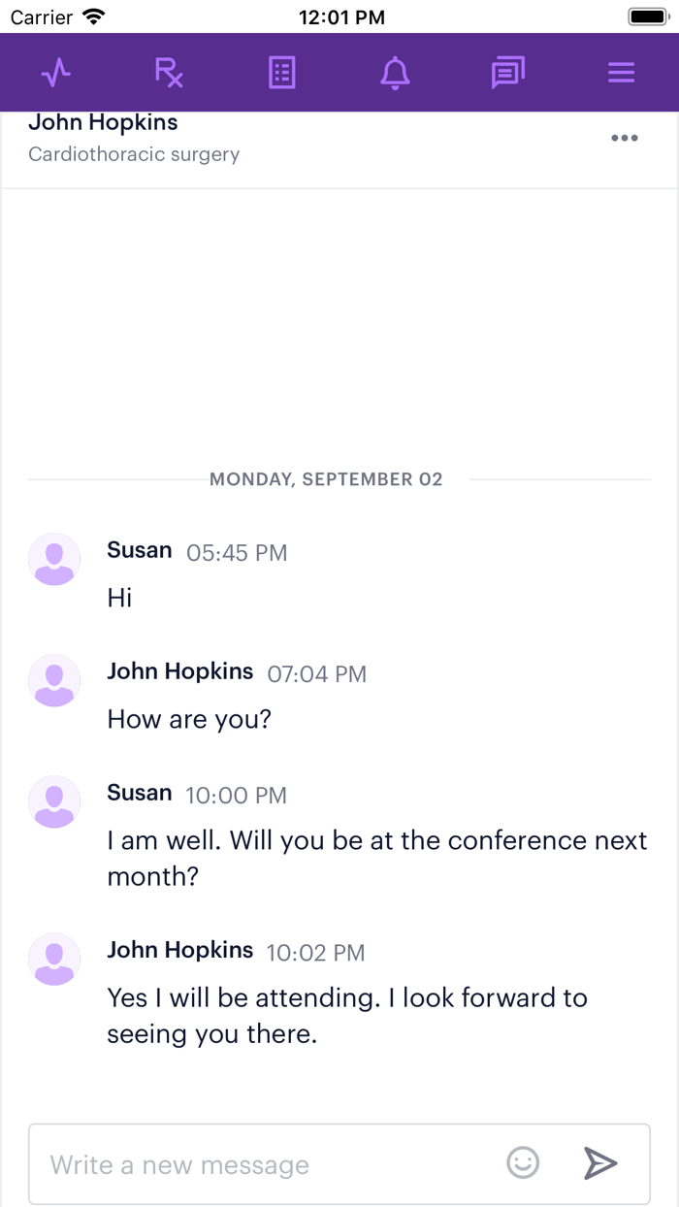
Task: Open the notifications bell icon
Action: 395,73
